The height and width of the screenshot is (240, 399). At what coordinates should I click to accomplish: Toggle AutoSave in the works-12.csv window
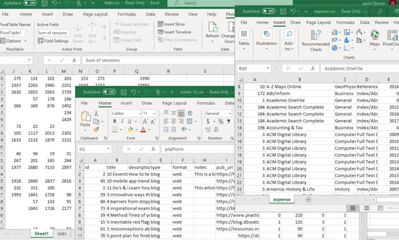pos(109,92)
